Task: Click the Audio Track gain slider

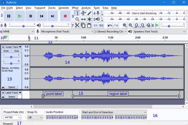Action: tap(11, 57)
